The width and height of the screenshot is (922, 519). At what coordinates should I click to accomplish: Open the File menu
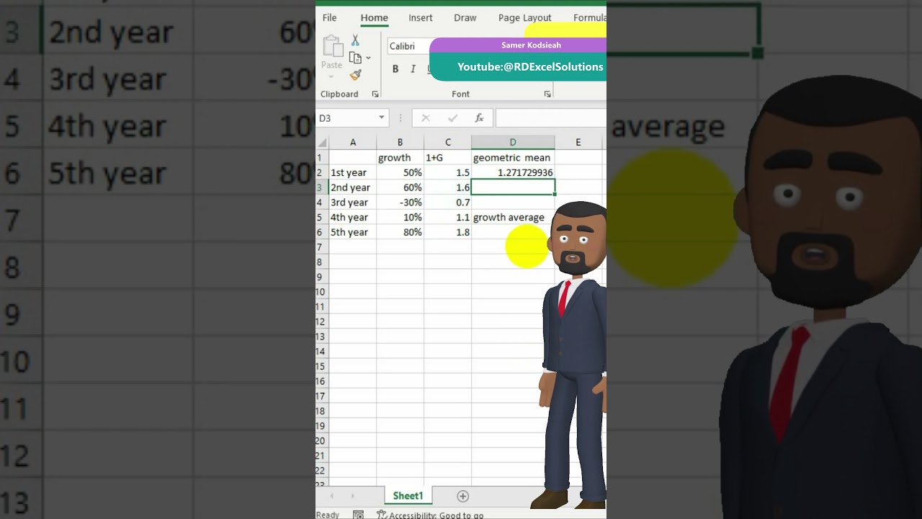click(329, 18)
